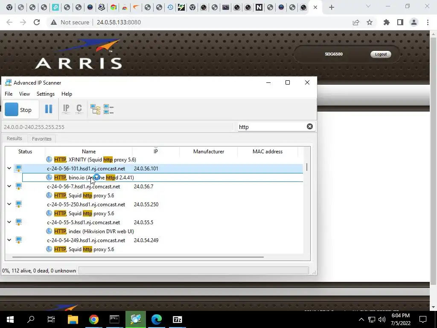This screenshot has width=437, height=328.
Task: Pause the scan with the pause icon
Action: pos(49,109)
